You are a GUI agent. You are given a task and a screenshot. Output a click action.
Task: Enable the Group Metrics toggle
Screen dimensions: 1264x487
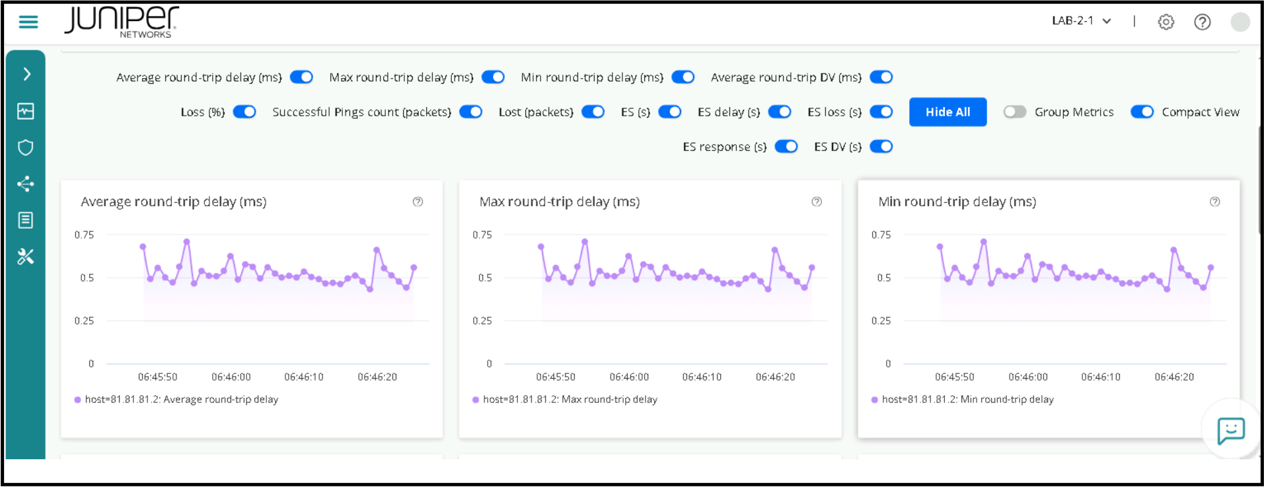pos(1014,112)
